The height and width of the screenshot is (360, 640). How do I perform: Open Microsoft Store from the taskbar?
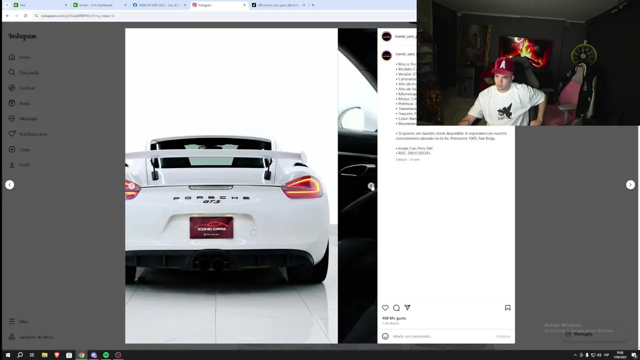click(x=69, y=355)
